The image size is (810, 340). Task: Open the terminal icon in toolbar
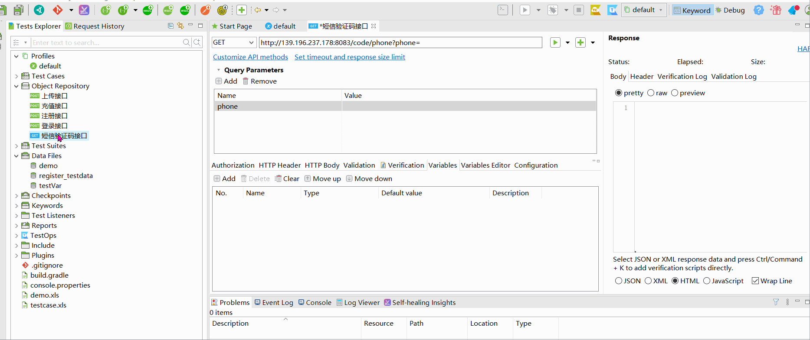tap(503, 10)
